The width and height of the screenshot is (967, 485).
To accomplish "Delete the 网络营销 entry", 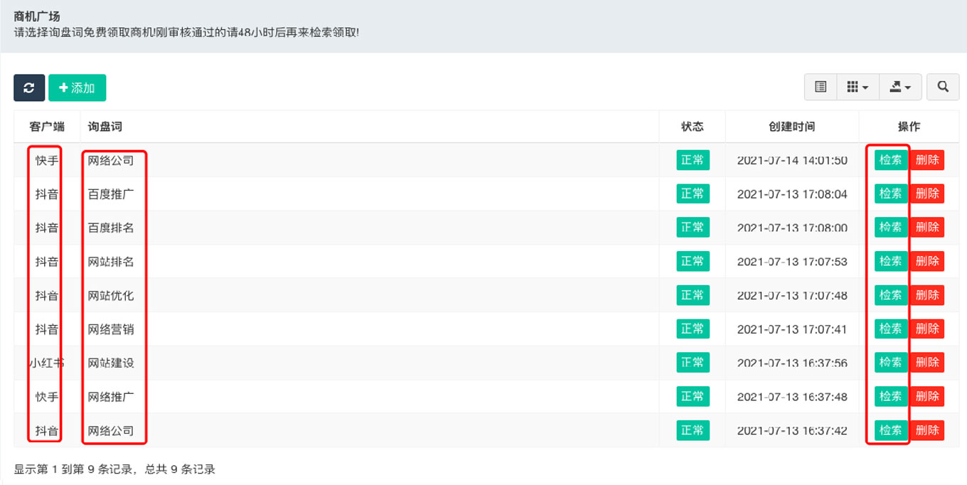I will pos(927,329).
